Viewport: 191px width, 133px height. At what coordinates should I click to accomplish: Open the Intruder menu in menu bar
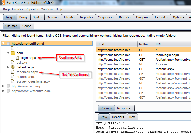click(17, 9)
